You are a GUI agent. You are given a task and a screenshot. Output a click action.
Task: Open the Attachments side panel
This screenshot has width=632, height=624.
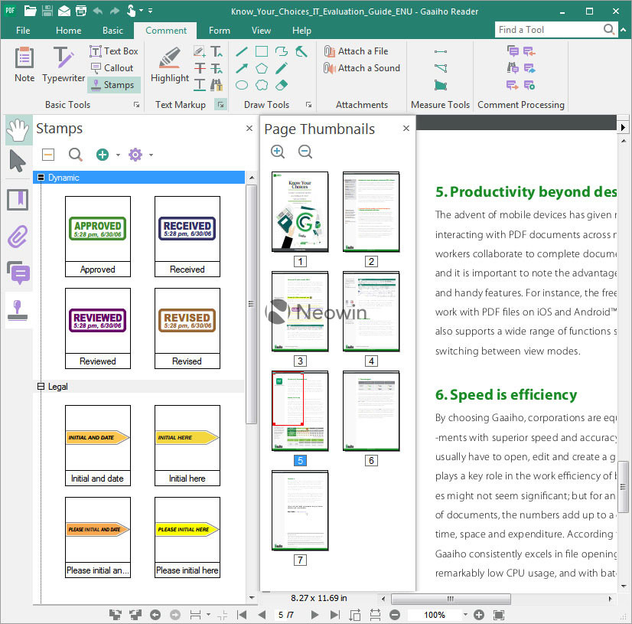(x=18, y=236)
